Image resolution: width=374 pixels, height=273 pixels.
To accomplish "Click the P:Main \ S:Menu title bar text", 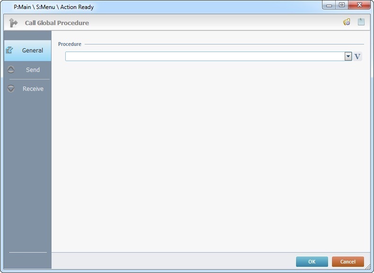I will [x=53, y=7].
